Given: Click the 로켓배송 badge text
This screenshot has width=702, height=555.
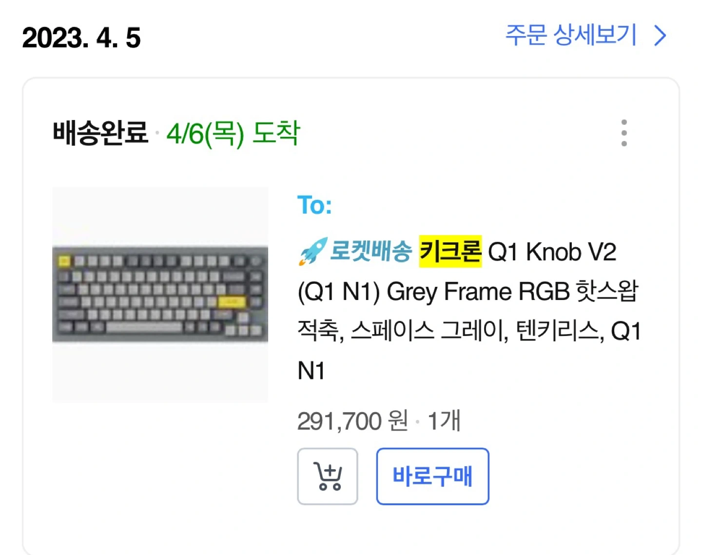Looking at the screenshot, I should click(x=370, y=252).
